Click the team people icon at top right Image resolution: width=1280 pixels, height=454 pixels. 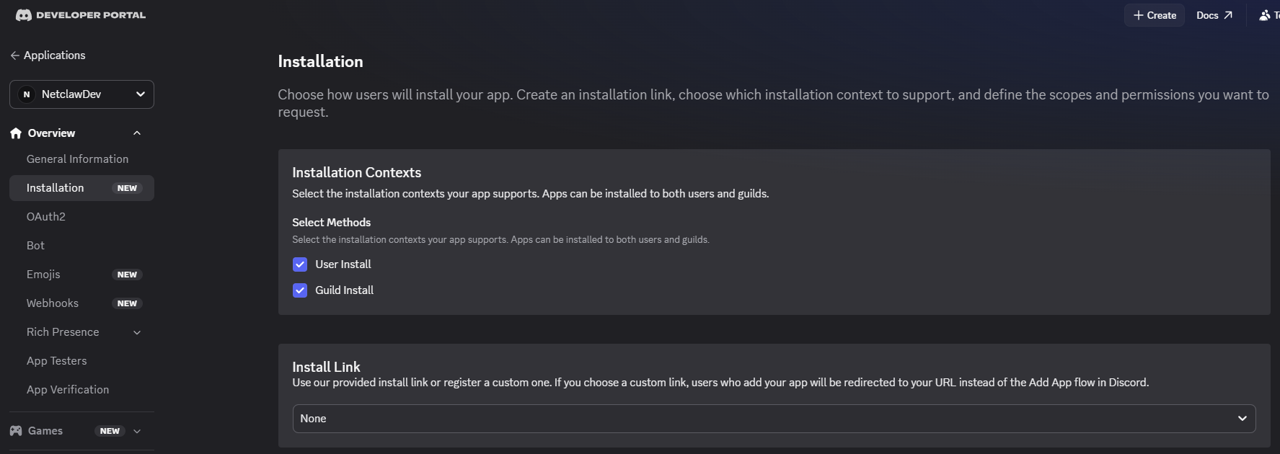pyautogui.click(x=1264, y=15)
